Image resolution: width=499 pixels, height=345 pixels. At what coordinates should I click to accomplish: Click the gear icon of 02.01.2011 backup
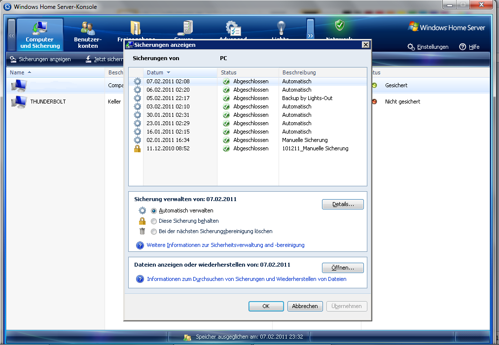(137, 140)
